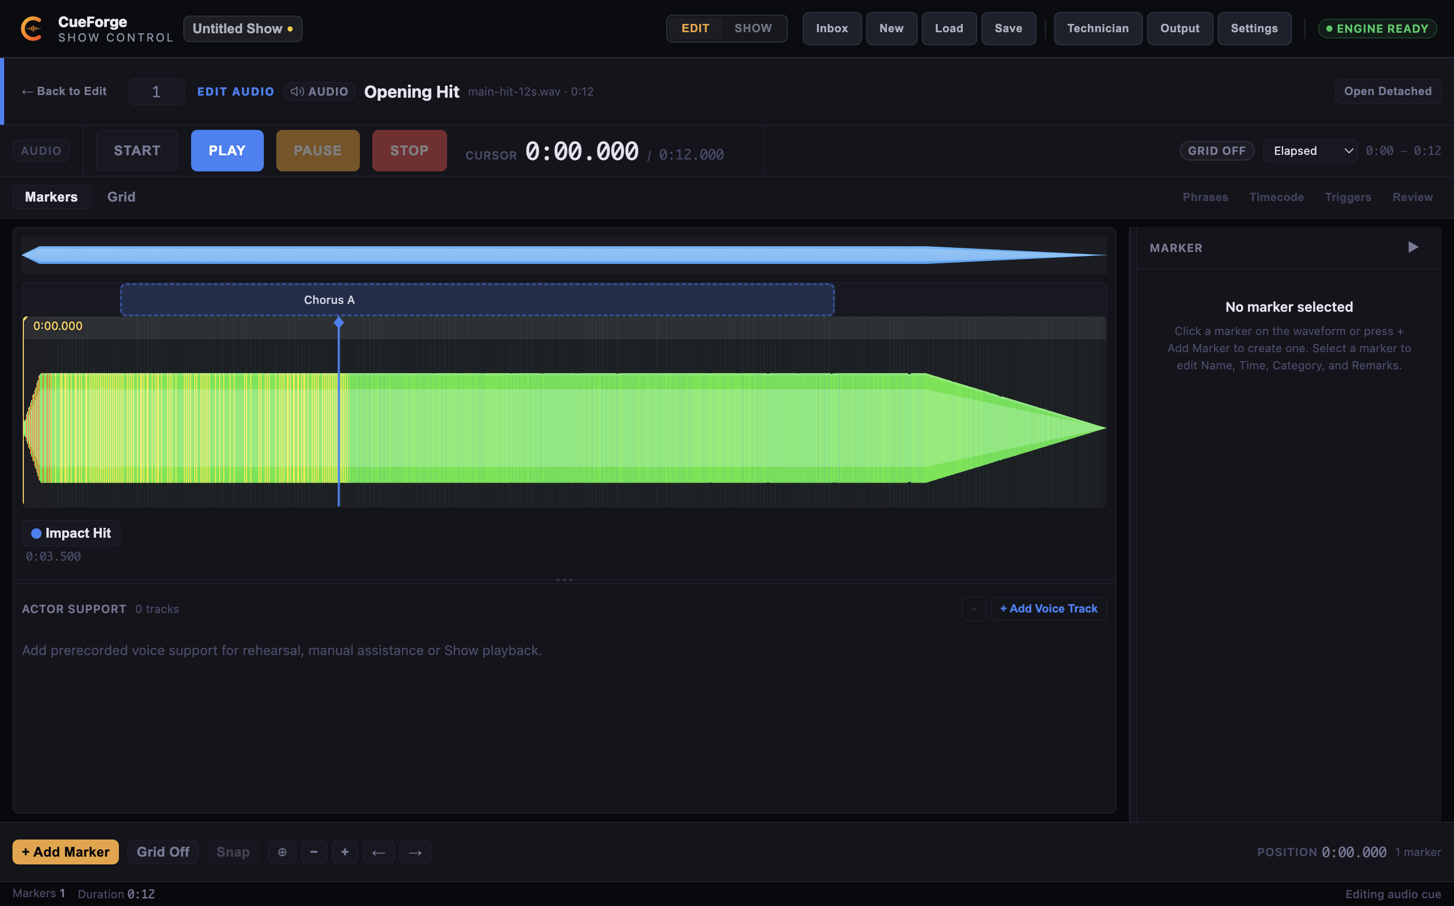Save the show

[1008, 28]
